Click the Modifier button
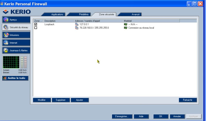 (42, 100)
